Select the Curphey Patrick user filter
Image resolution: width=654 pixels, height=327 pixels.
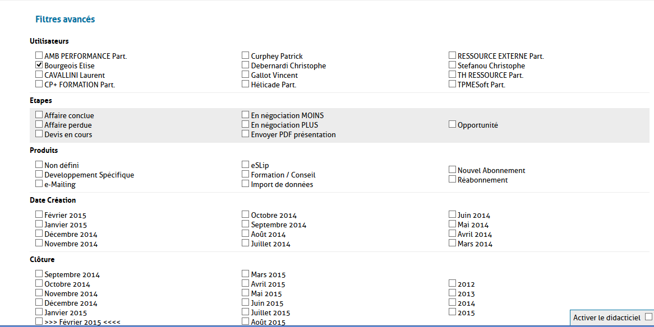[x=246, y=55]
